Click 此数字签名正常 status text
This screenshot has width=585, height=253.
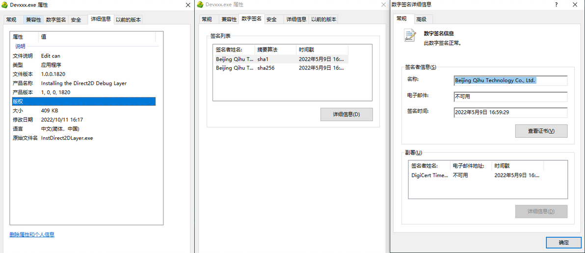click(443, 43)
